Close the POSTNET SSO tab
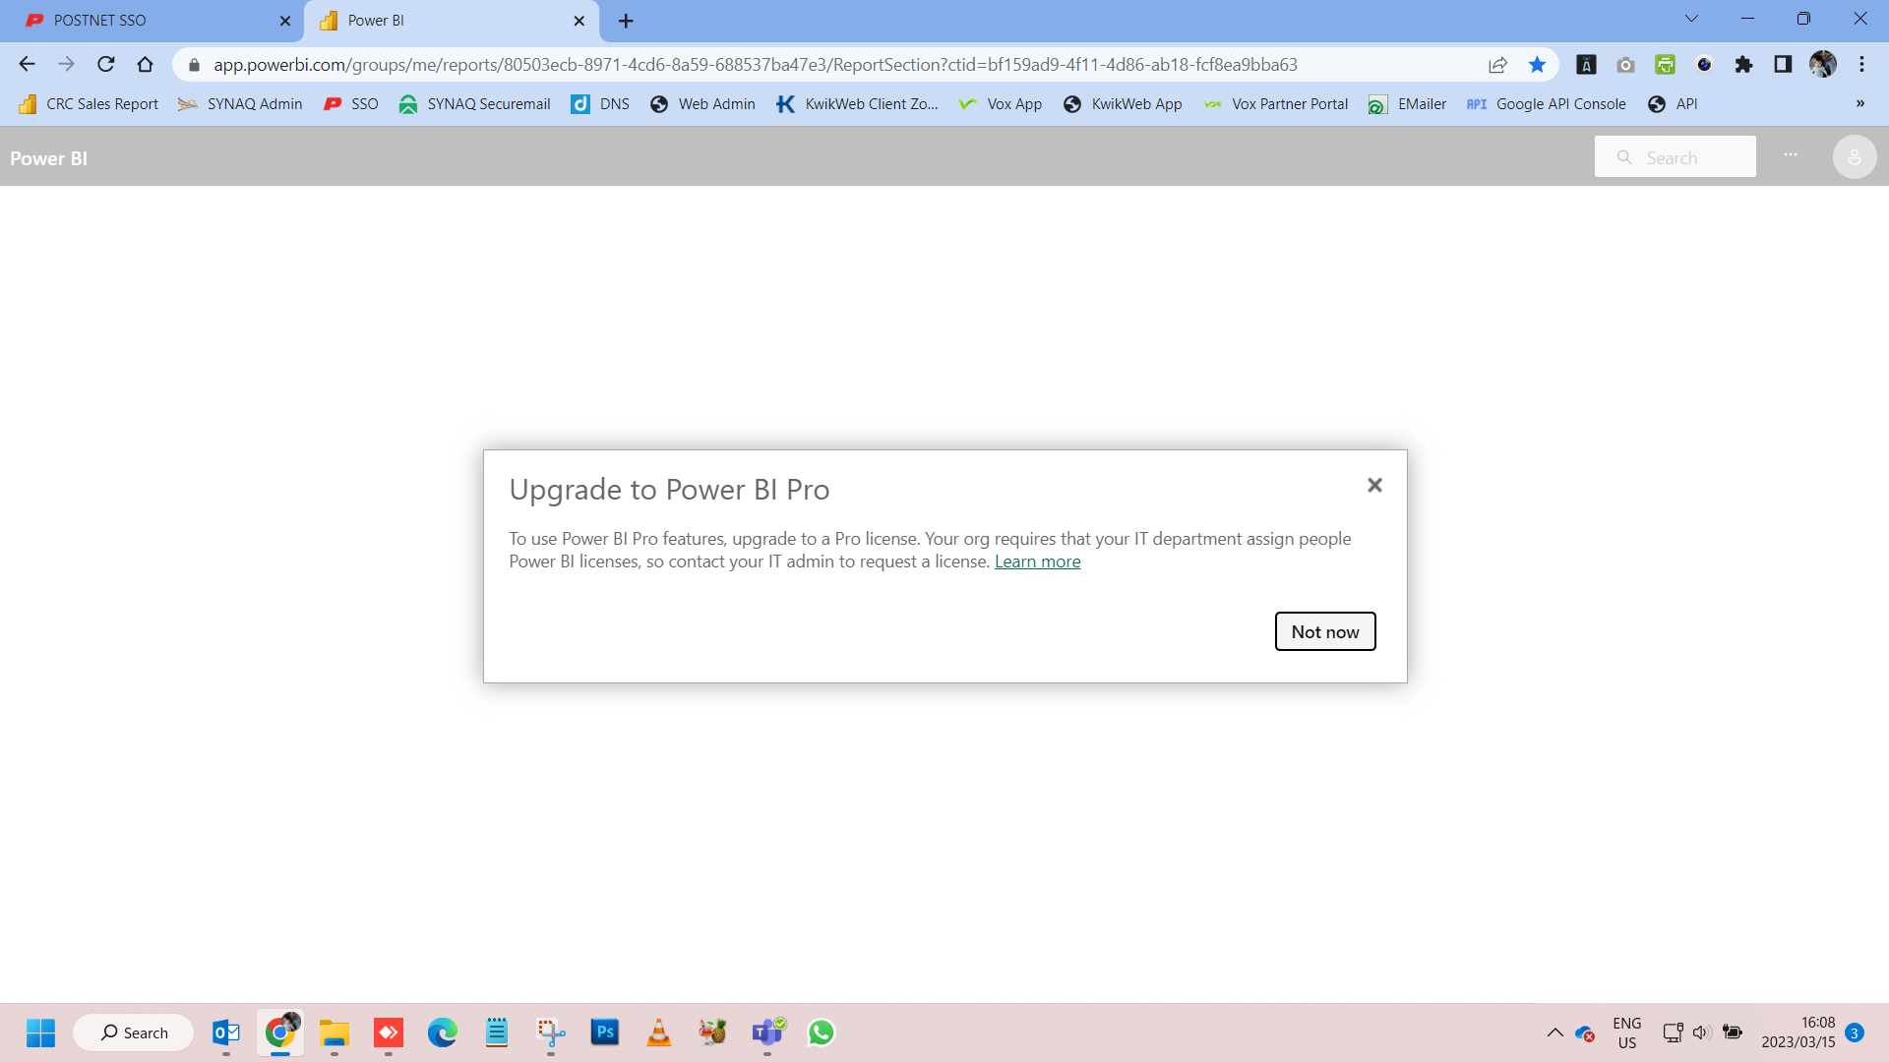1889x1062 pixels. pyautogui.click(x=285, y=21)
